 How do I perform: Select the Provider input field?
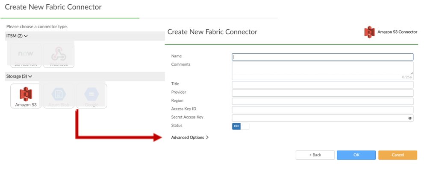click(323, 93)
